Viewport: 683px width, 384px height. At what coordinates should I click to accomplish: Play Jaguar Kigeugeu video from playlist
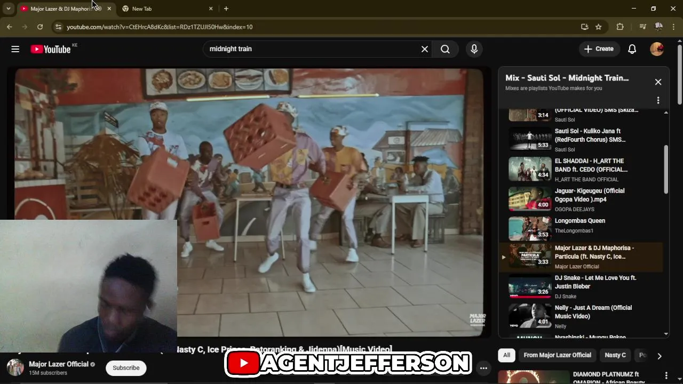click(582, 199)
